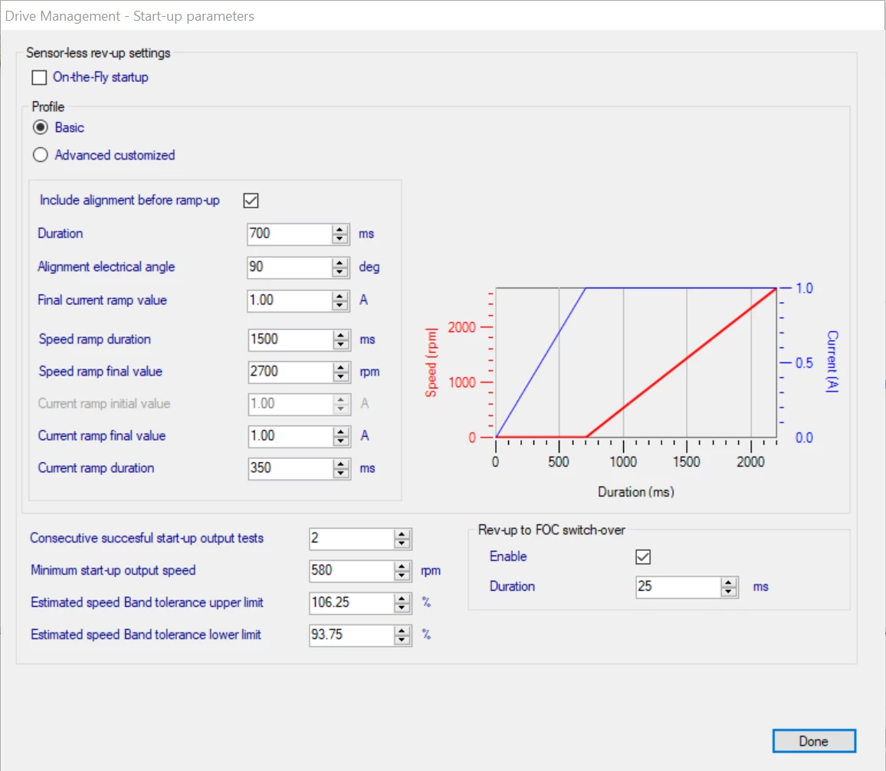Click the alignment Duration field showing 700
The height and width of the screenshot is (771, 886).
click(289, 234)
